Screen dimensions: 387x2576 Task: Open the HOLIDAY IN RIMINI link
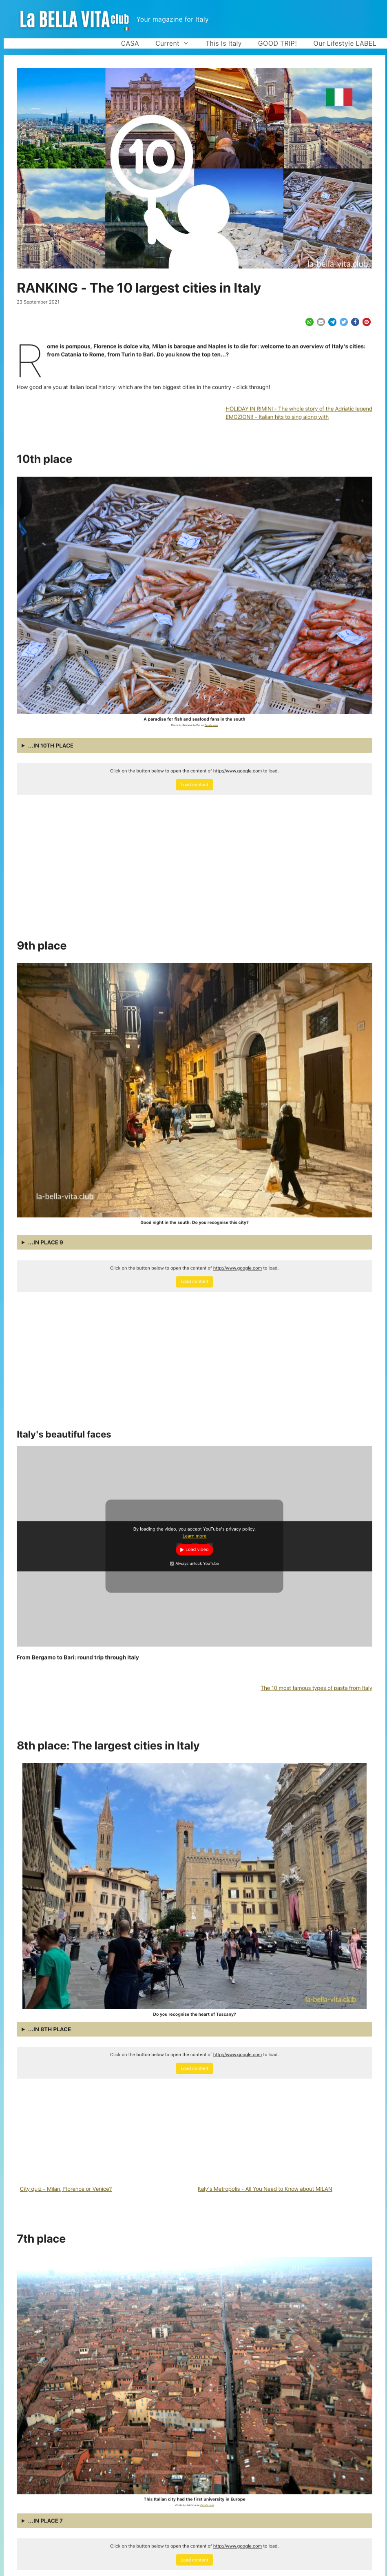click(x=298, y=409)
